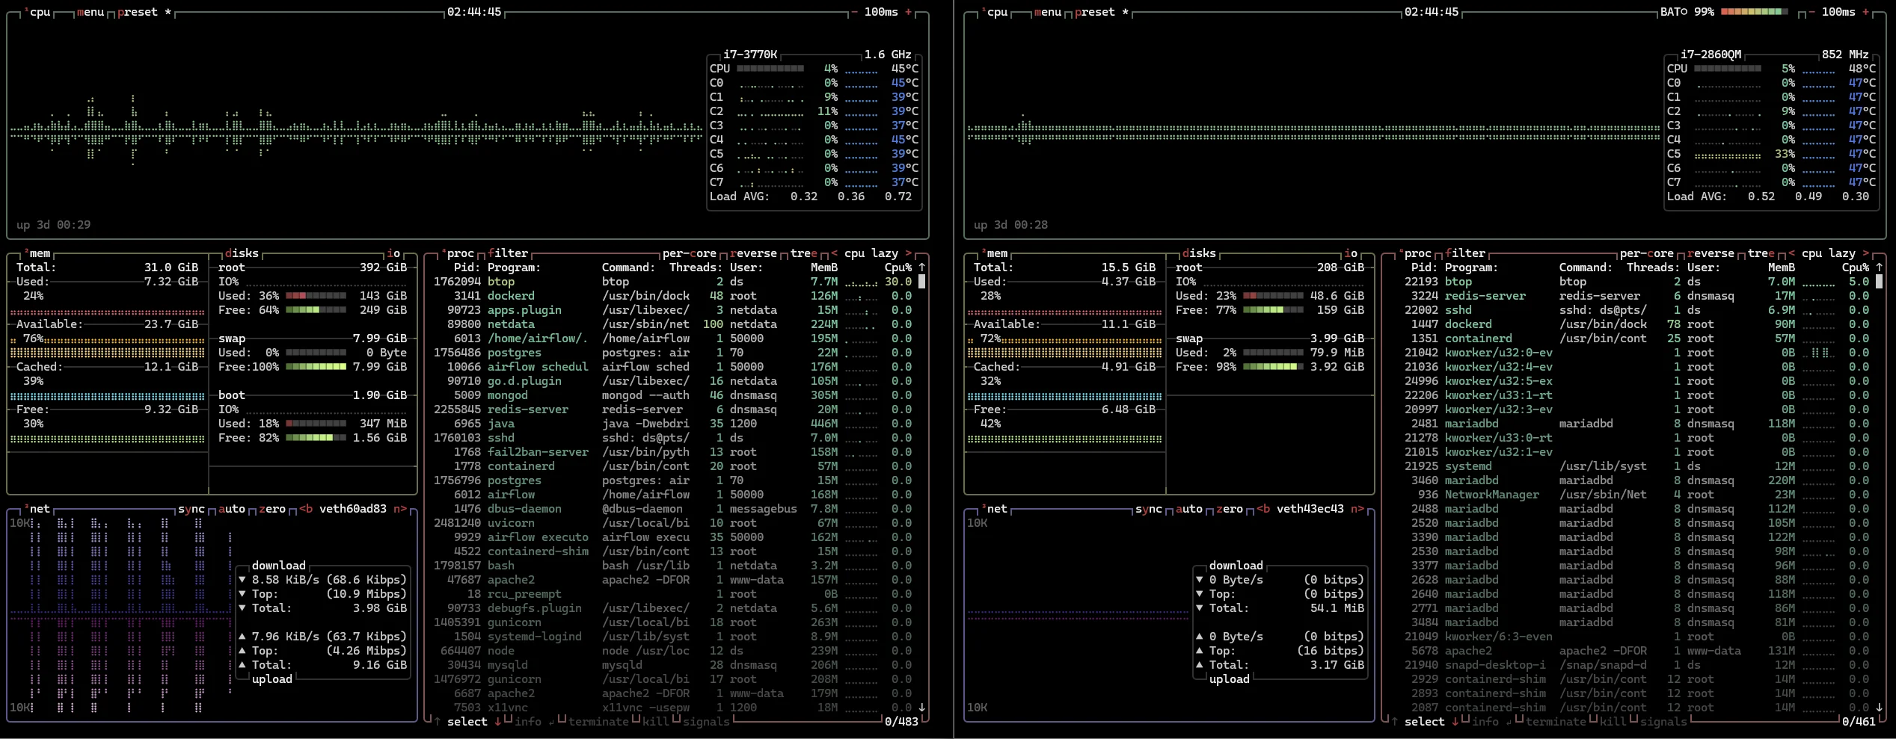The height and width of the screenshot is (739, 1896).
Task: Toggle net sync in right net panel
Action: click(x=1149, y=509)
